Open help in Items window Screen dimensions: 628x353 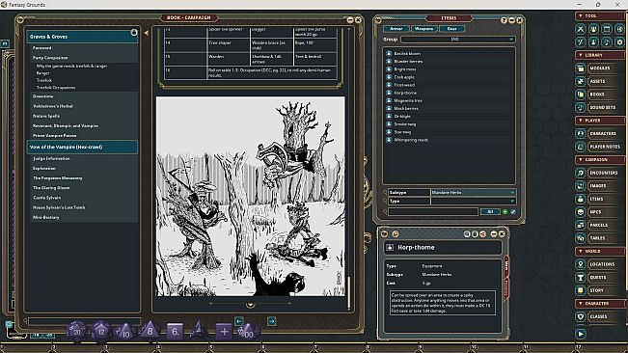point(504,20)
